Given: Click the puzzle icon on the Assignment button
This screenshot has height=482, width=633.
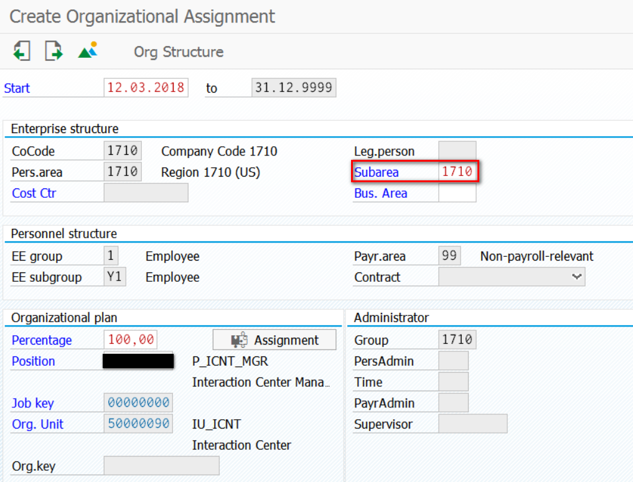Looking at the screenshot, I should (x=240, y=340).
